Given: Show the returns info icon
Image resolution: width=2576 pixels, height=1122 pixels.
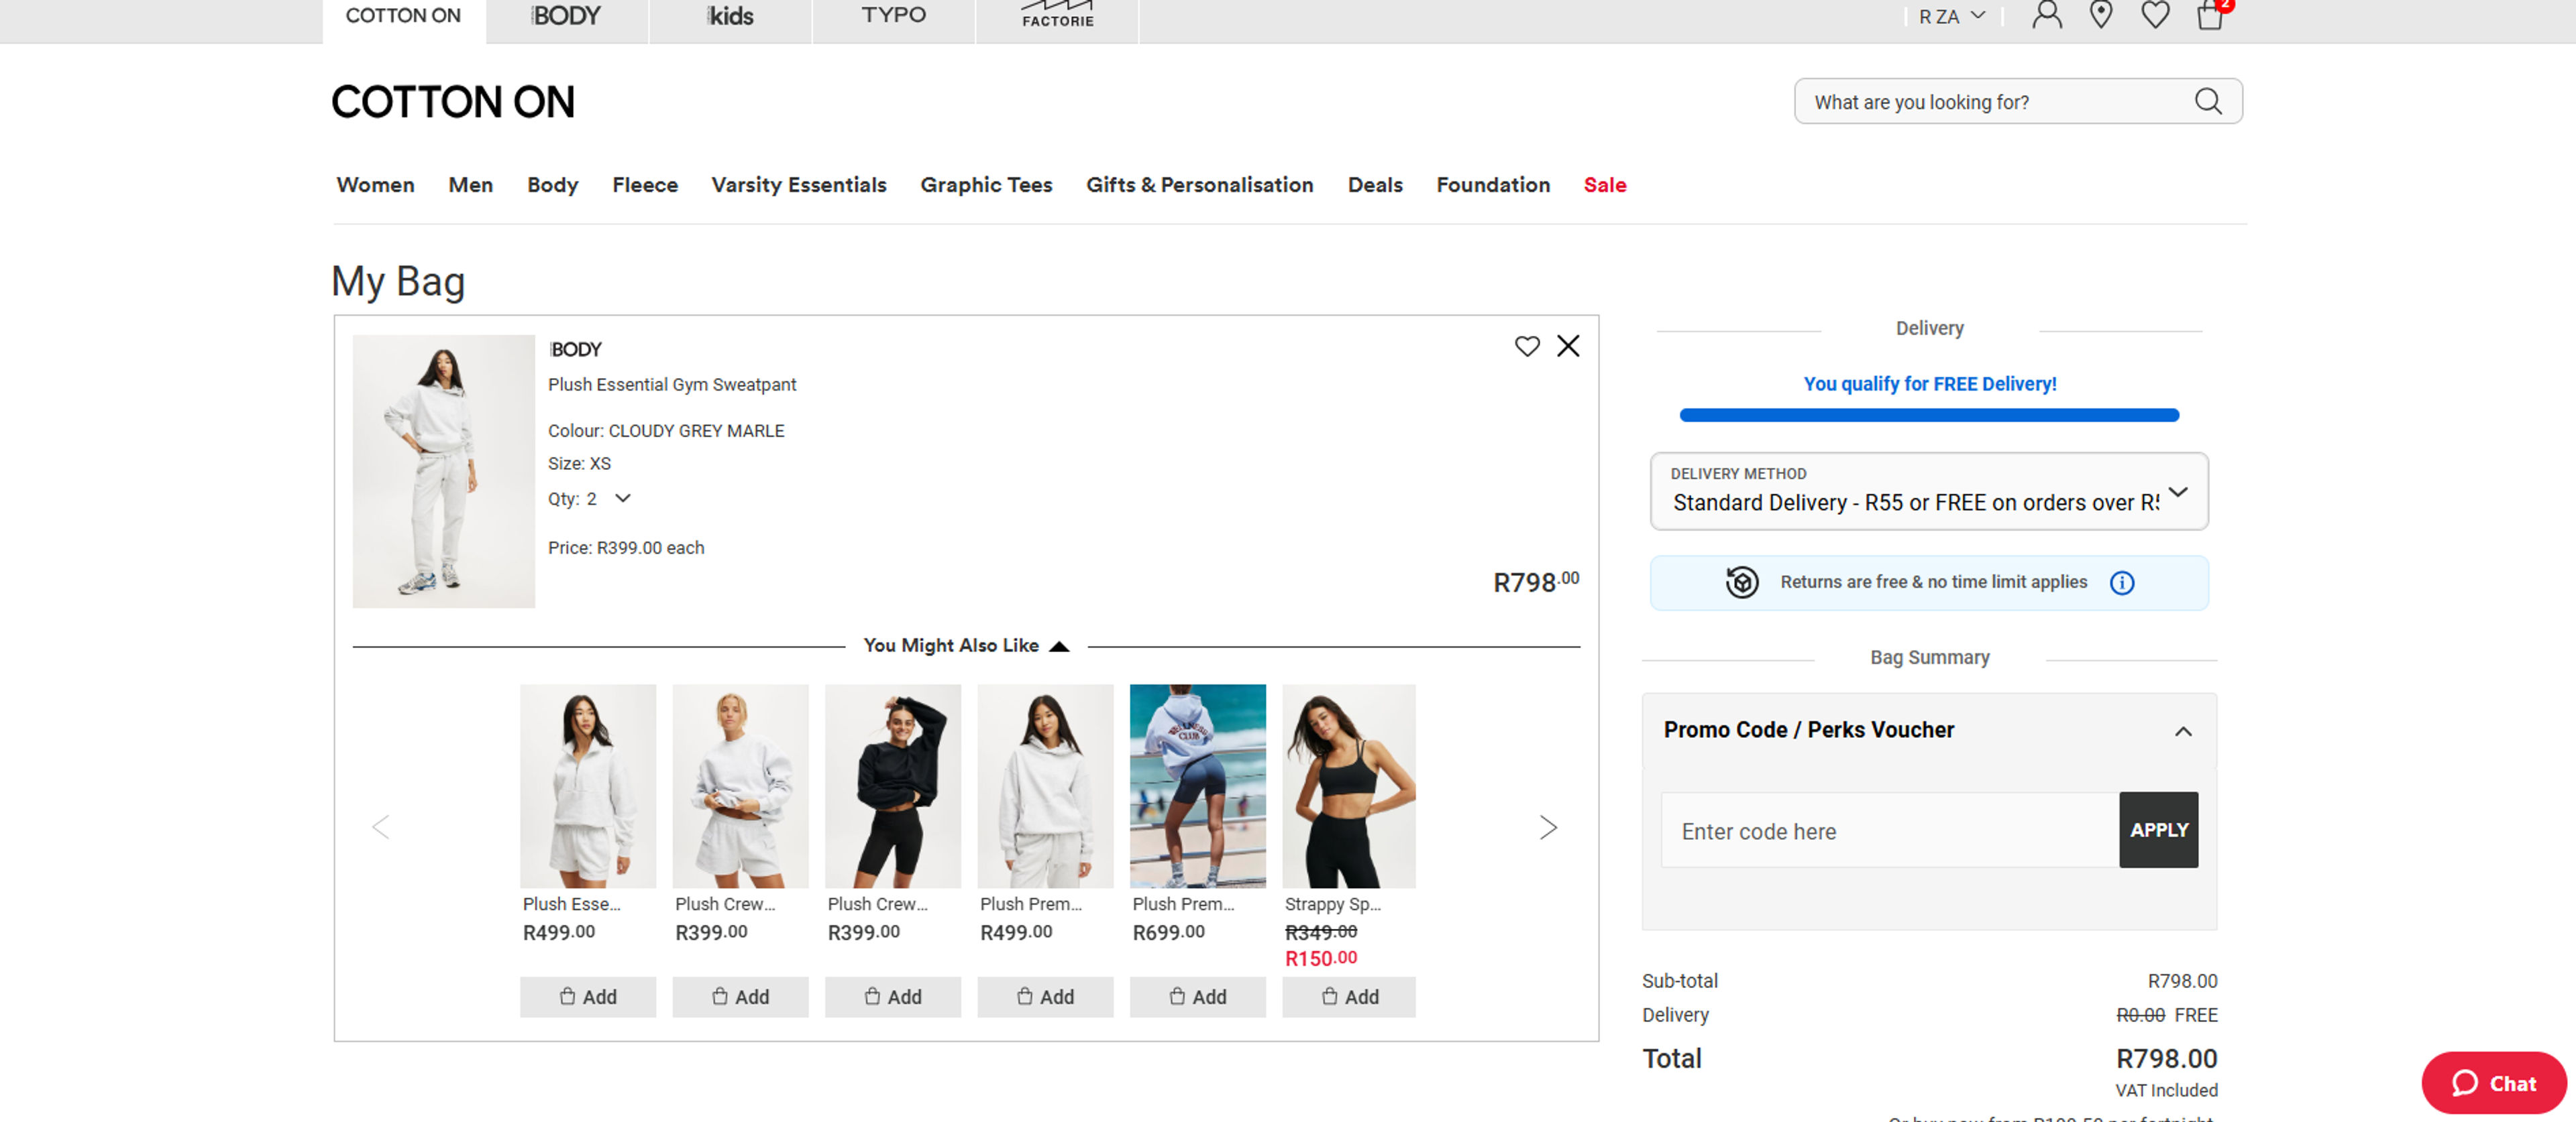Looking at the screenshot, I should tap(2122, 582).
